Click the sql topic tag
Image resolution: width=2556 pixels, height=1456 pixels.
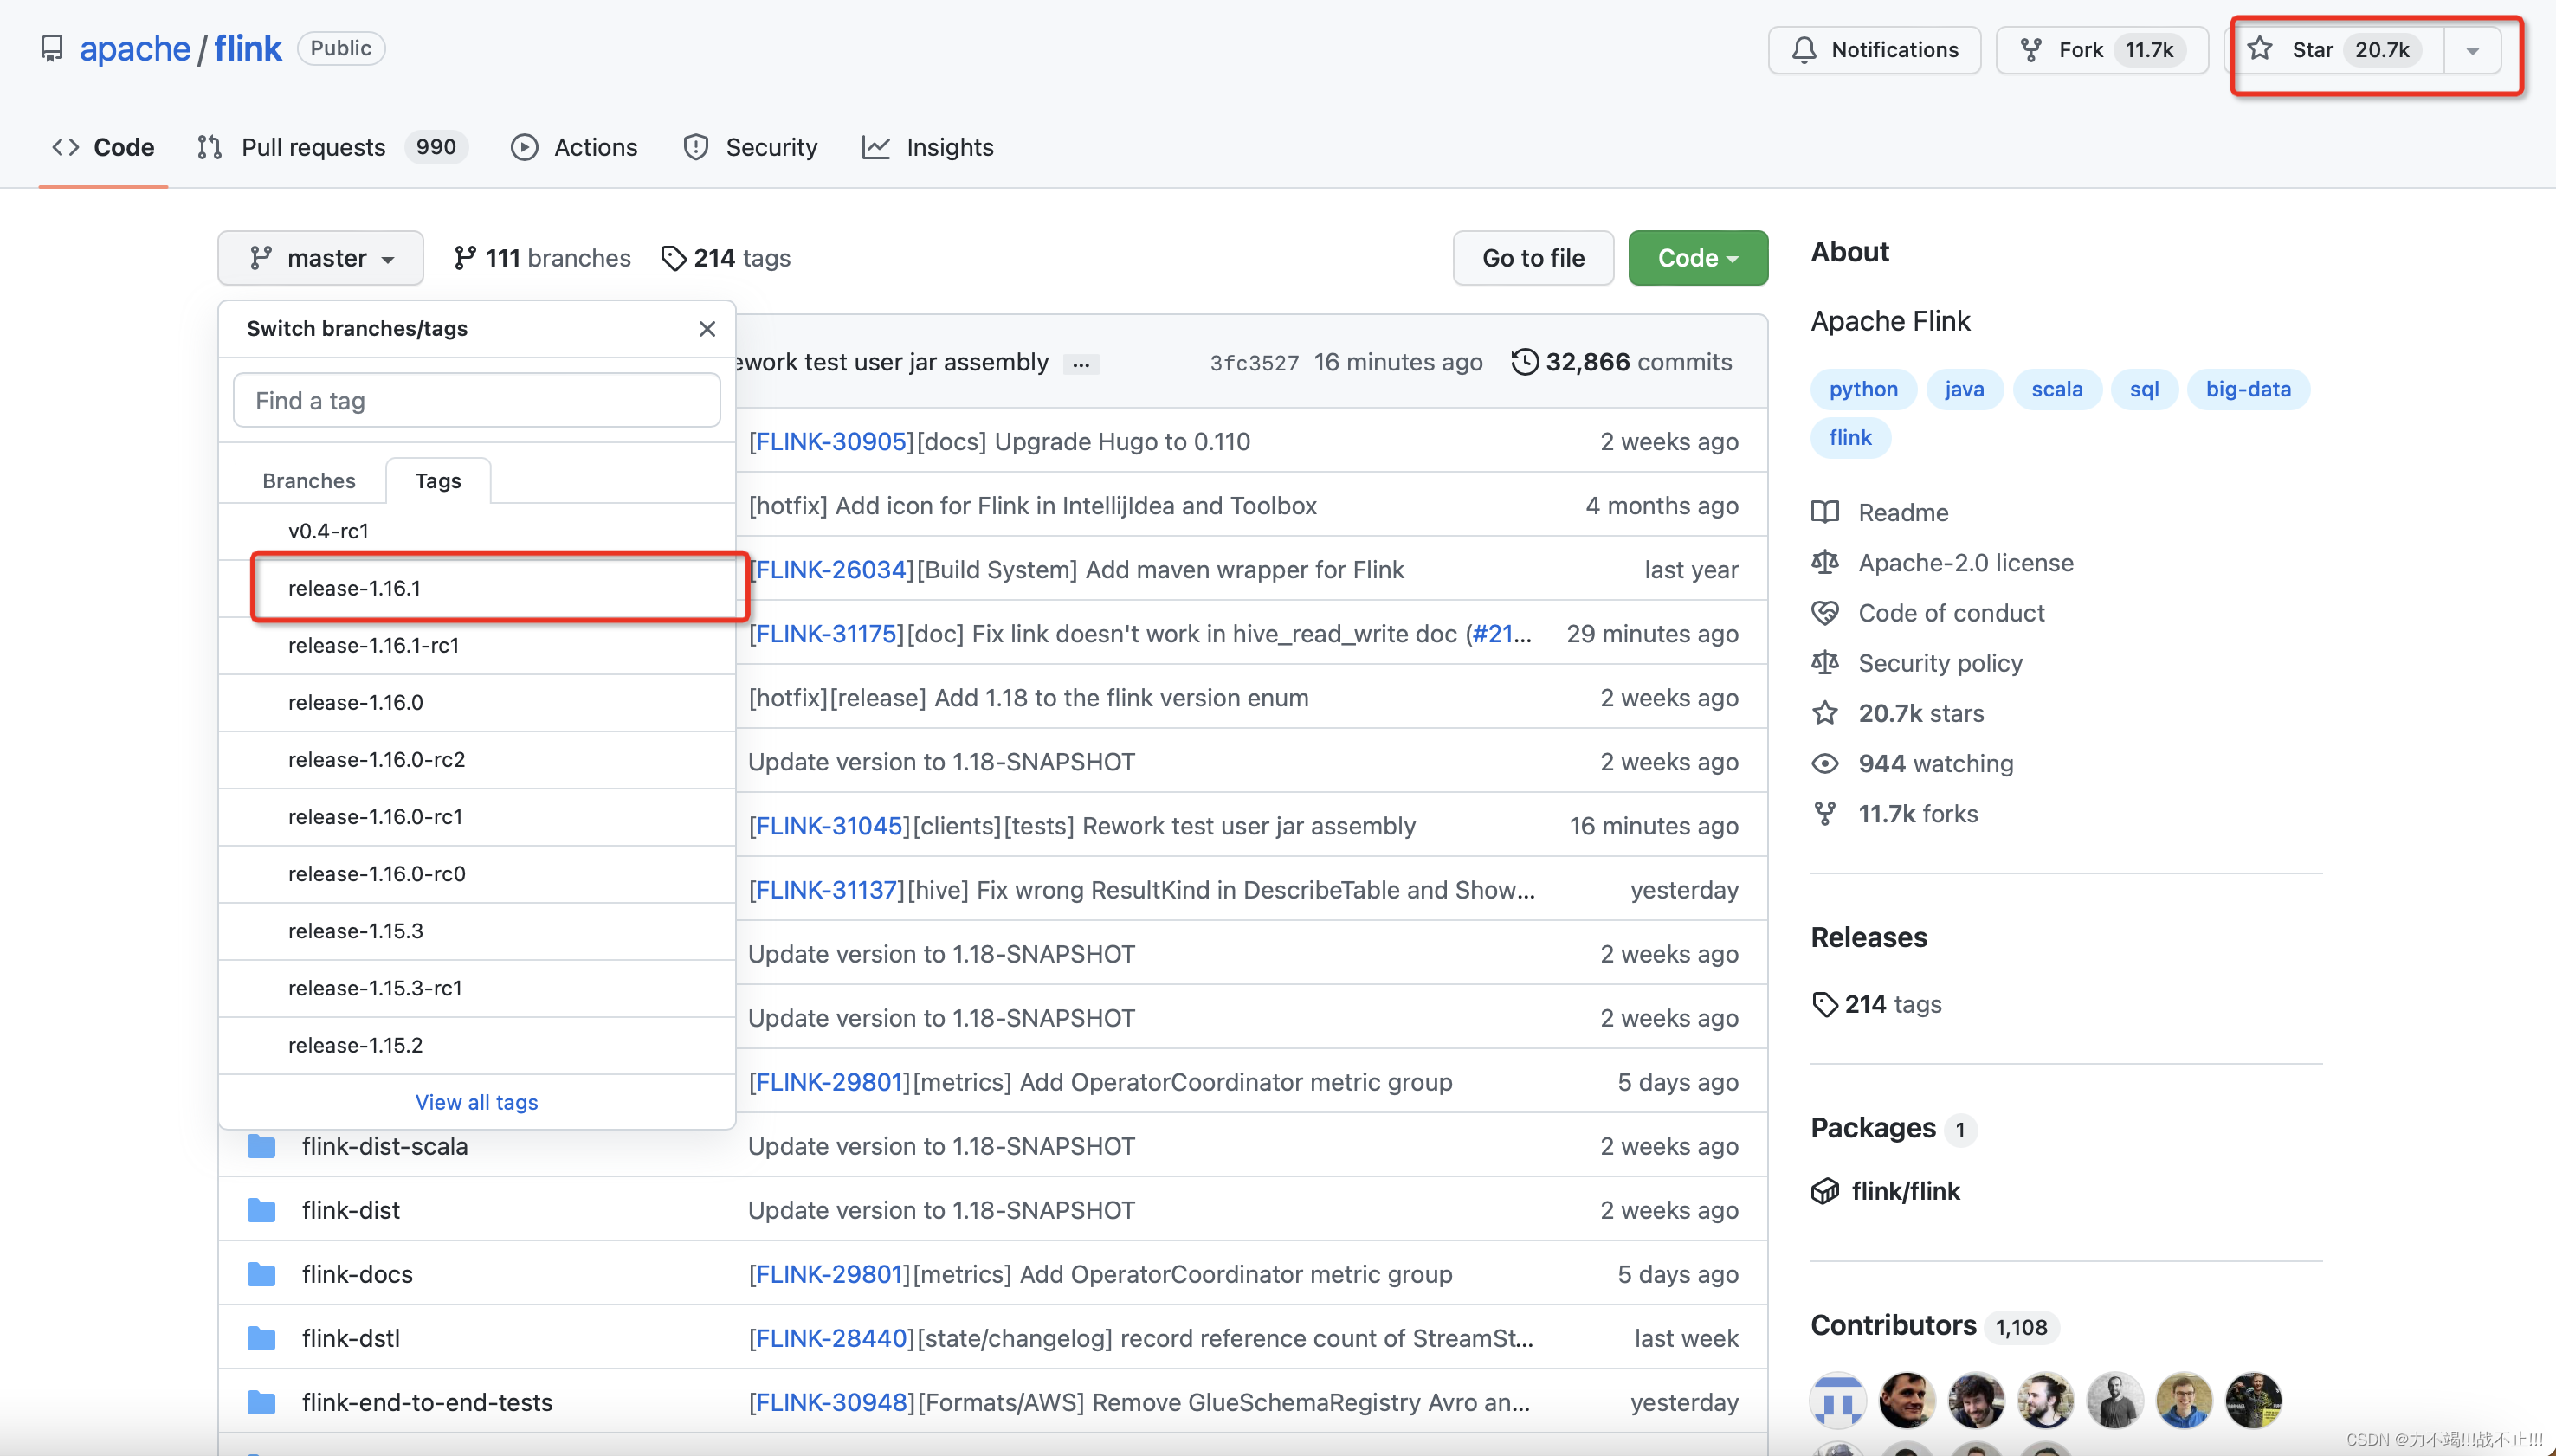tap(2144, 389)
